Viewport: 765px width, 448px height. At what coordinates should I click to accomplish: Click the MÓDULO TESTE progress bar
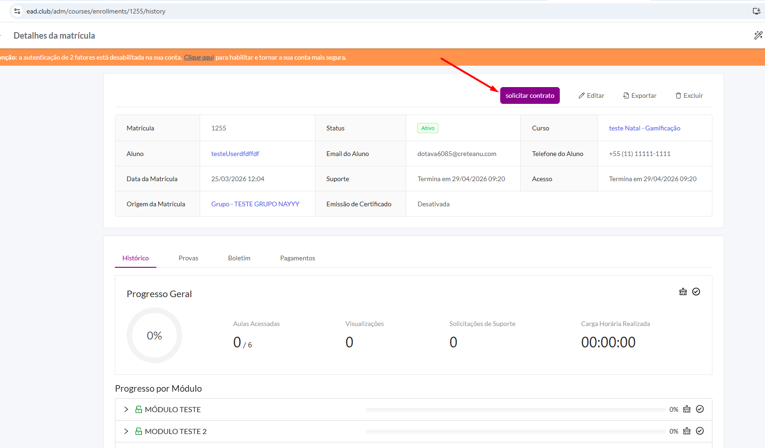516,410
